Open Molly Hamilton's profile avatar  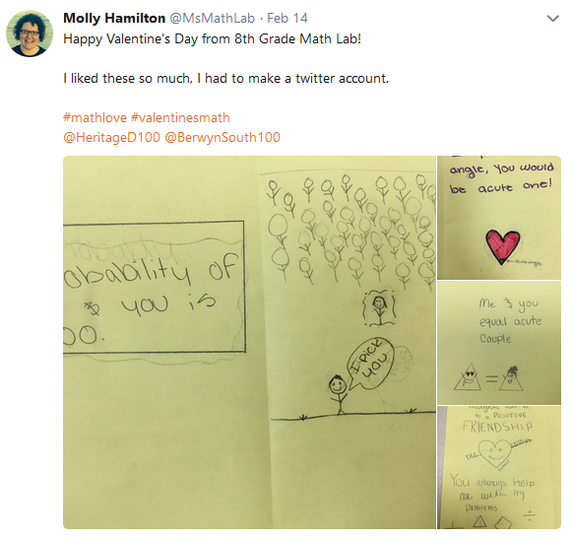point(30,34)
